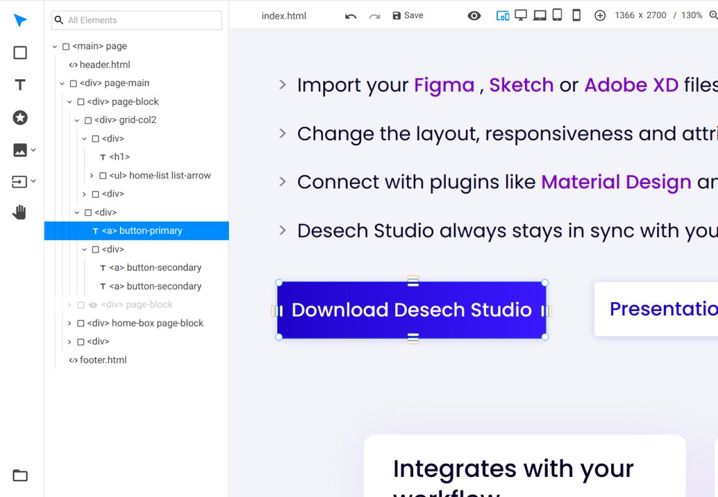Click the search magnifier icon
The image size is (718, 497).
click(59, 20)
